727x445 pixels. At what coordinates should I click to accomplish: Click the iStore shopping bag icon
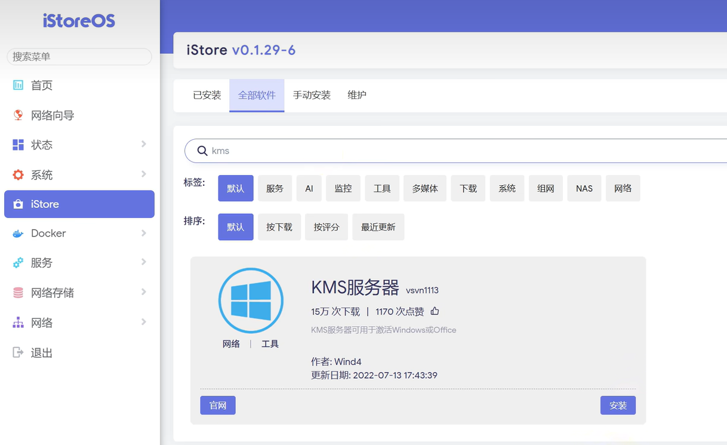click(x=18, y=204)
